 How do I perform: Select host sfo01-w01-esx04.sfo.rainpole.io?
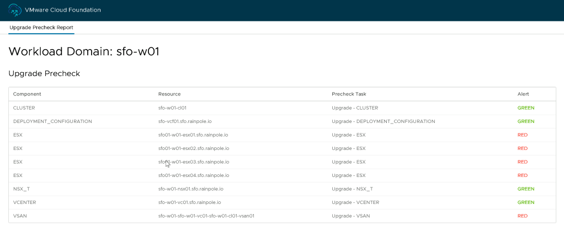coord(194,175)
